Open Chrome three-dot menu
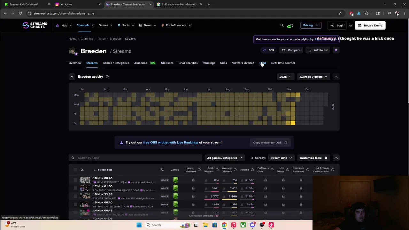This screenshot has height=230, width=409. coord(405,13)
